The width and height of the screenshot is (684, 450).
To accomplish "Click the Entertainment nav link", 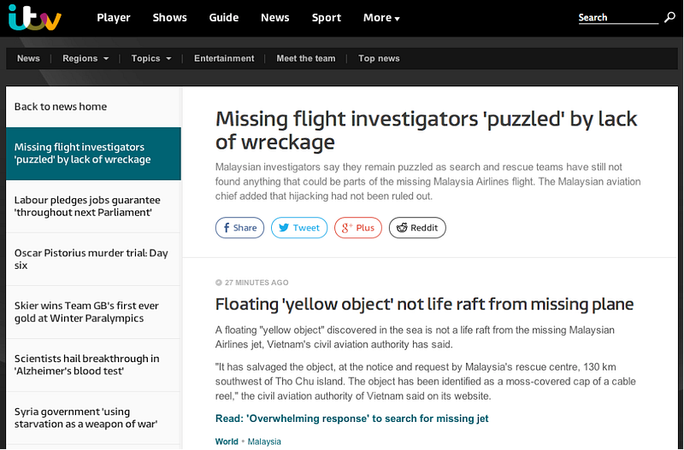I will click(224, 59).
